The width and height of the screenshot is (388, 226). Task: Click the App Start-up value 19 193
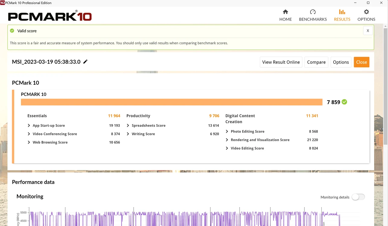[x=115, y=125]
